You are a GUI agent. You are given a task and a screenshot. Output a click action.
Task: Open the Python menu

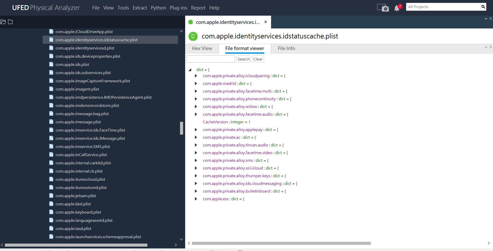[x=158, y=8]
